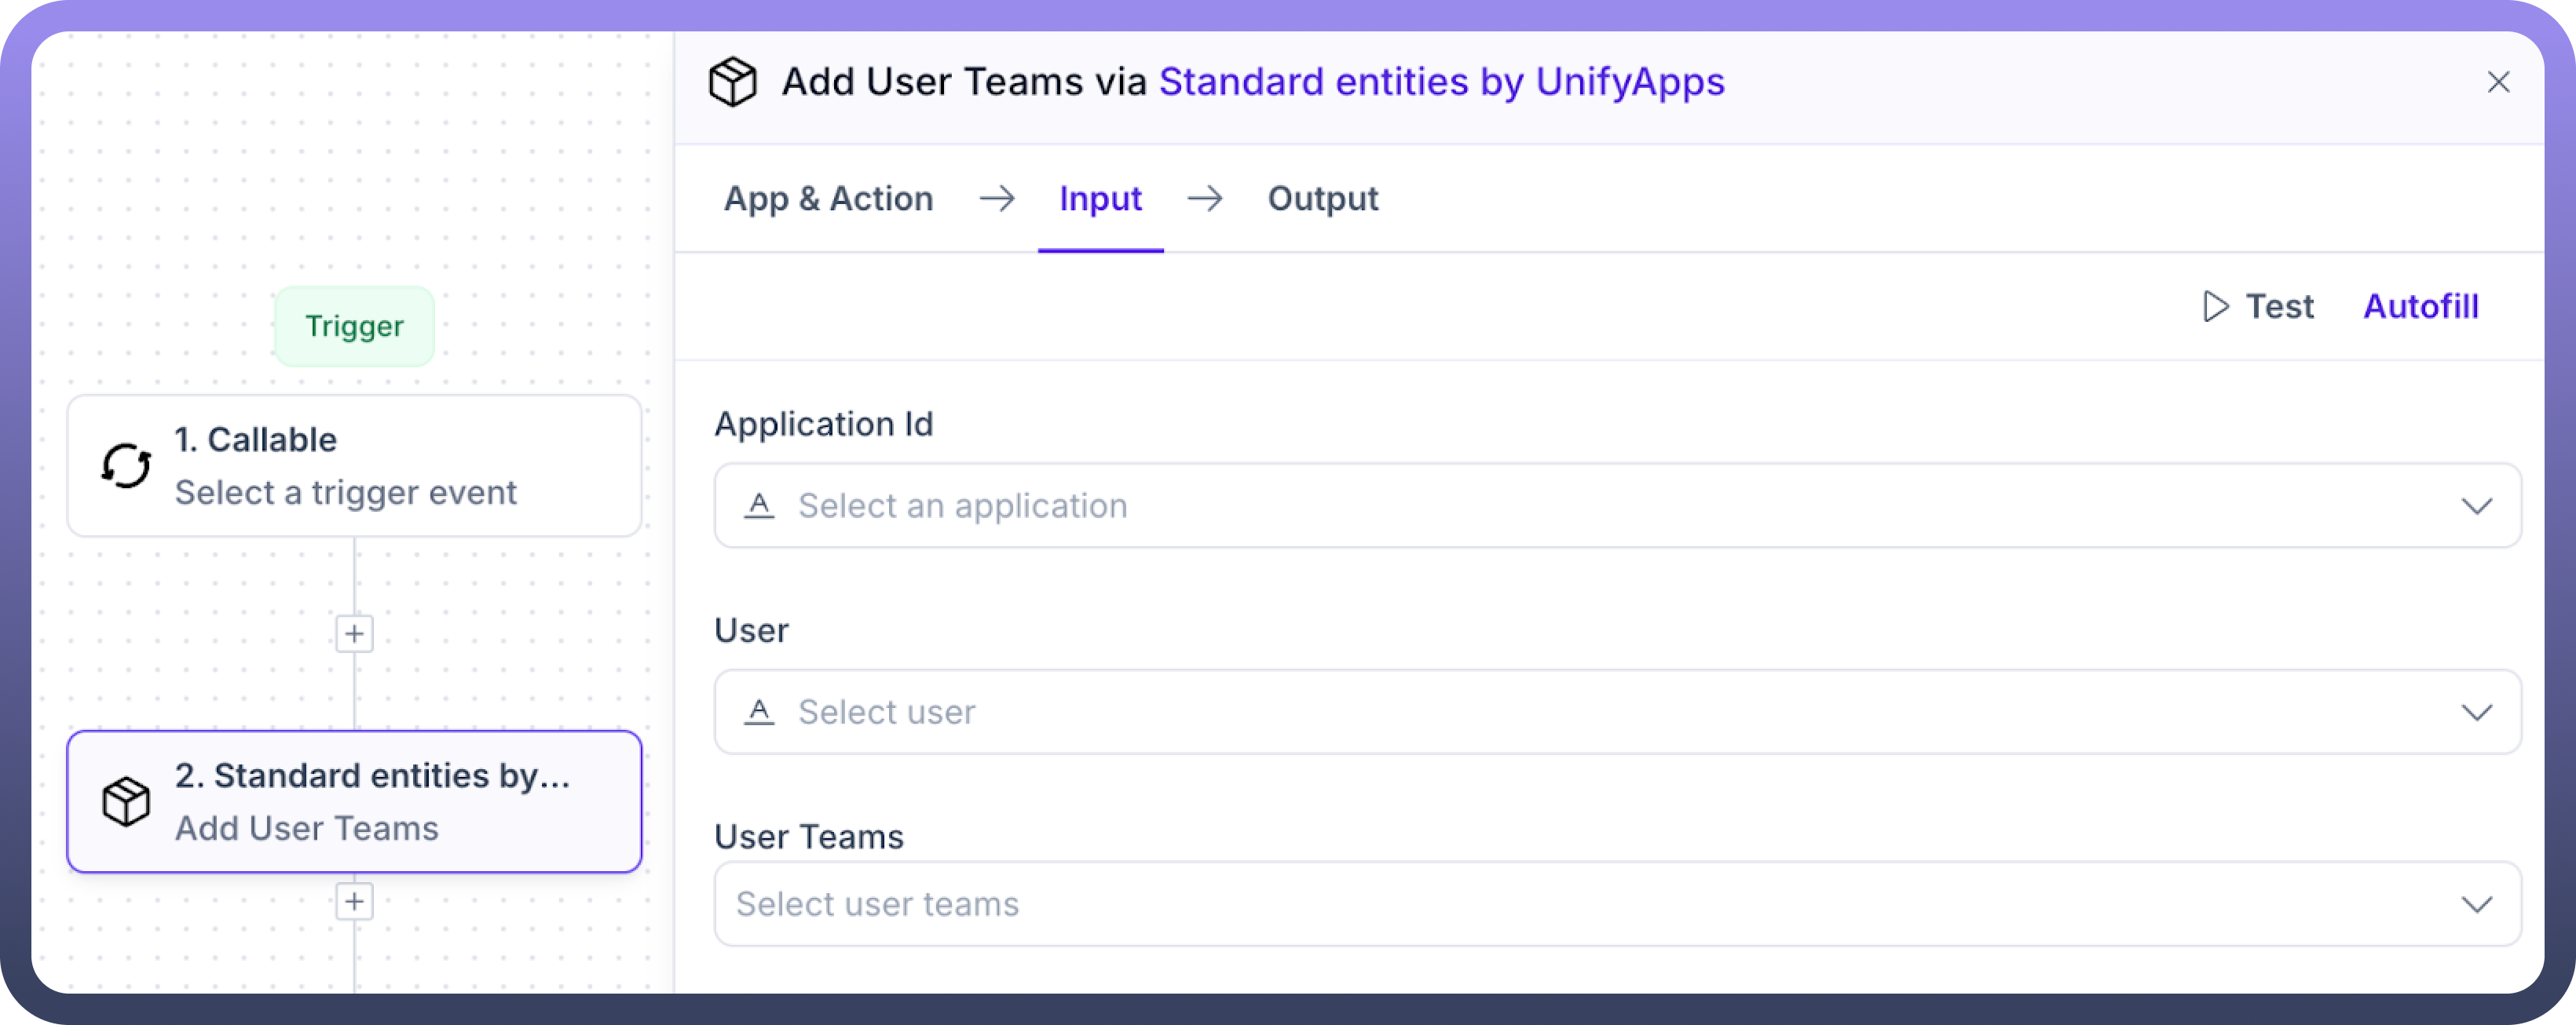Expand the User dropdown chevron

[x=2476, y=711]
